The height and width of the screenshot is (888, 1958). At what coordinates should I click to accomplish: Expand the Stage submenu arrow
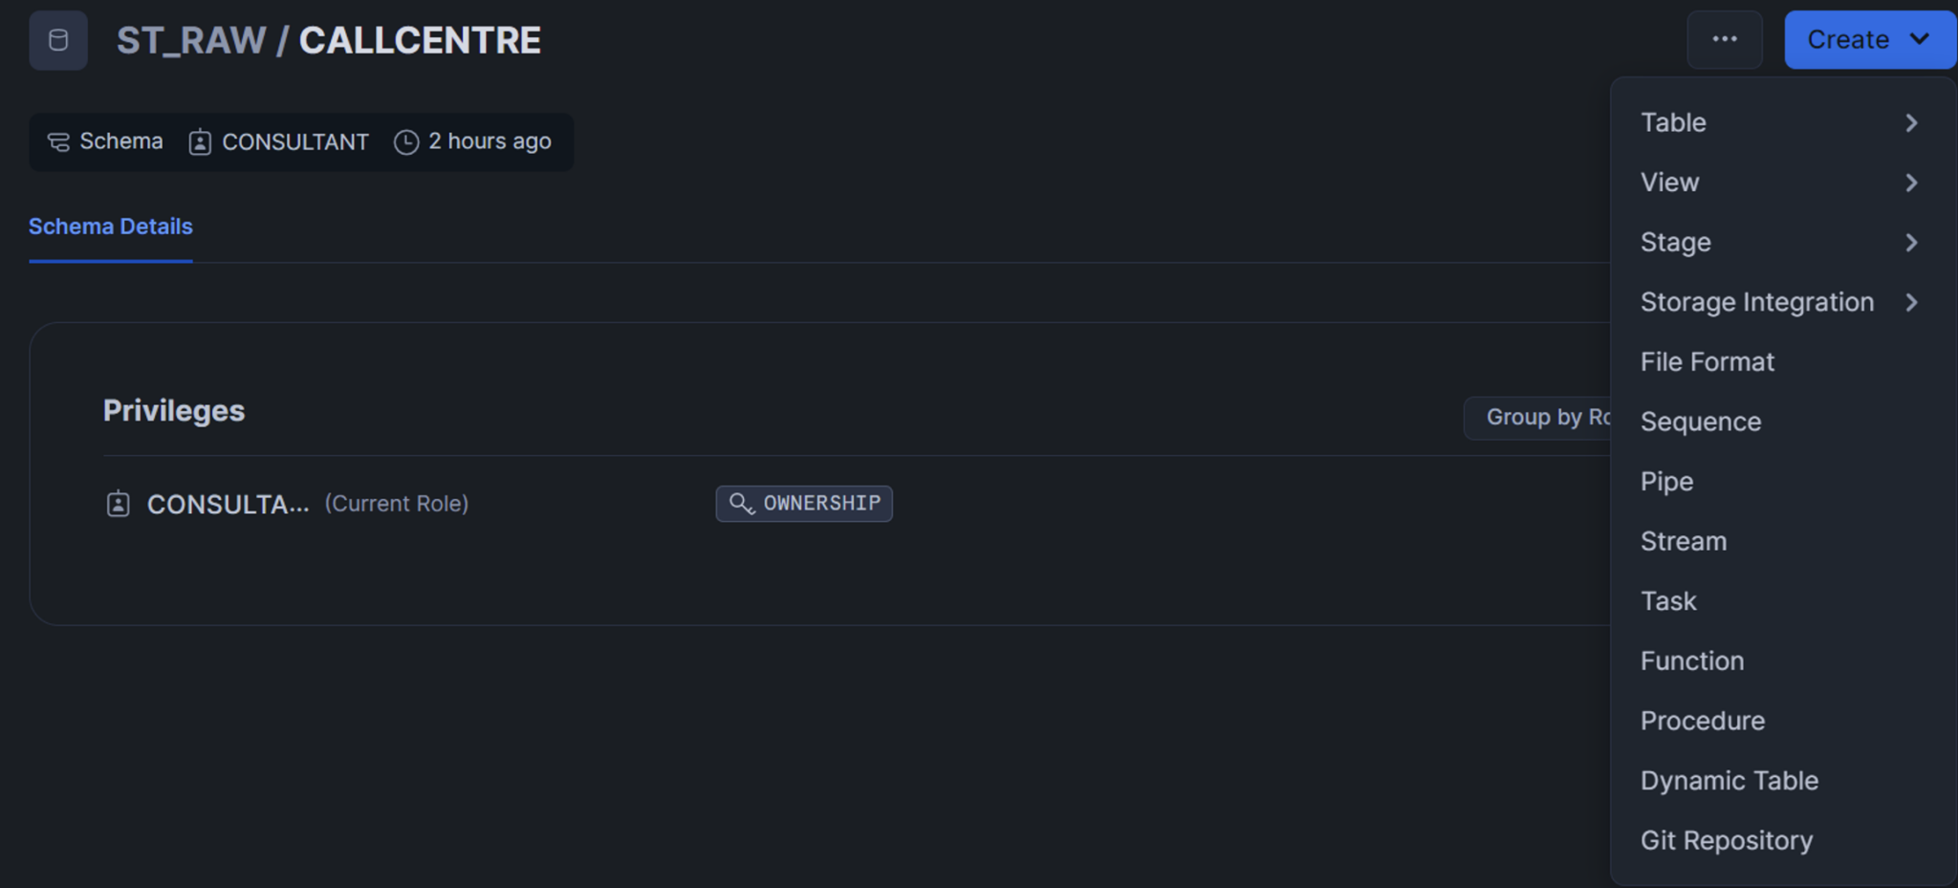tap(1911, 243)
